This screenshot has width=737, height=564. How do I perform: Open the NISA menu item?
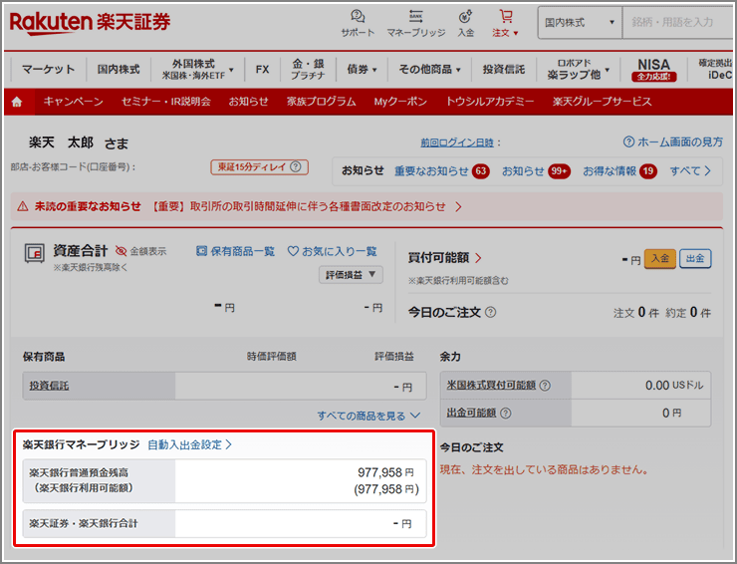653,69
